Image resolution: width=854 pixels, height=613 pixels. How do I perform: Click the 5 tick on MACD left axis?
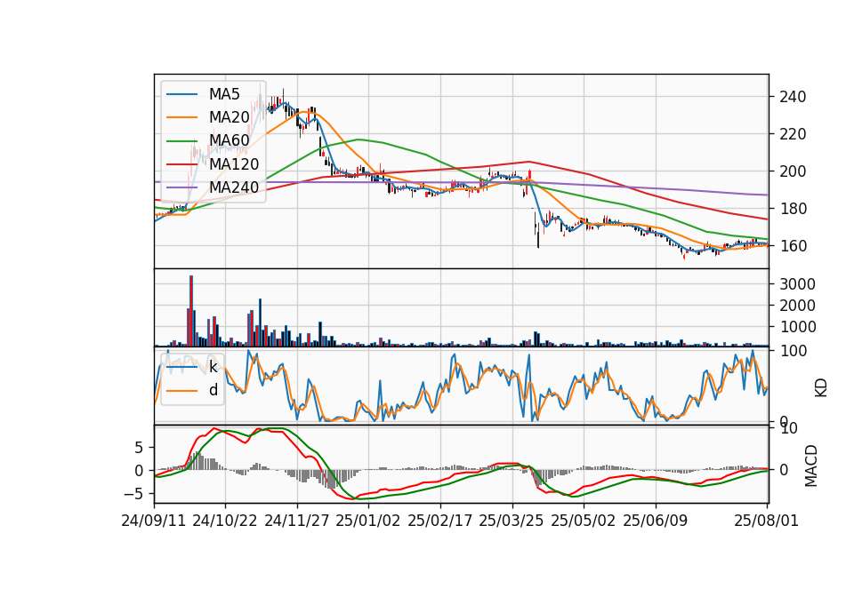(x=139, y=448)
